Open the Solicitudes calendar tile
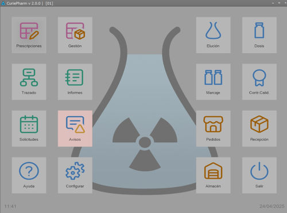The height and width of the screenshot is (213, 287). click(29, 128)
